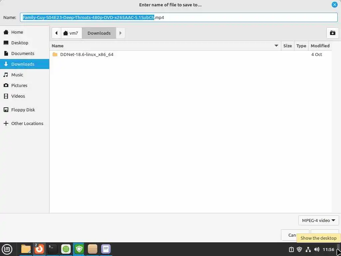Click the shield tray icon
Screen dimensions: 341x256
pyautogui.click(x=299, y=249)
